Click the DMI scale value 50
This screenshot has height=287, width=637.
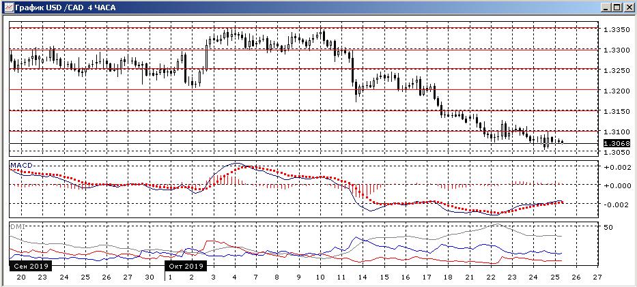608,228
